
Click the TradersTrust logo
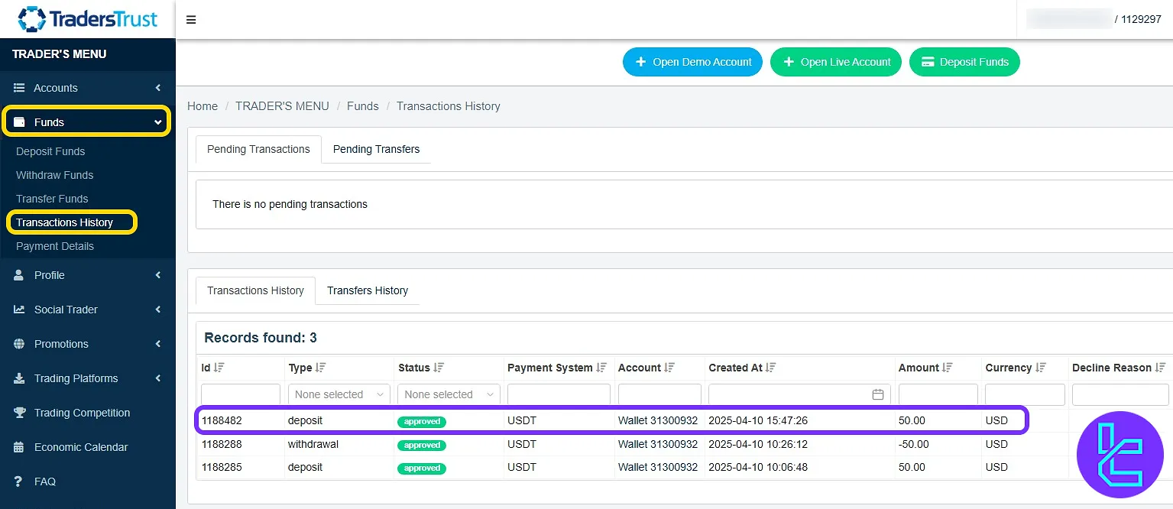[88, 19]
